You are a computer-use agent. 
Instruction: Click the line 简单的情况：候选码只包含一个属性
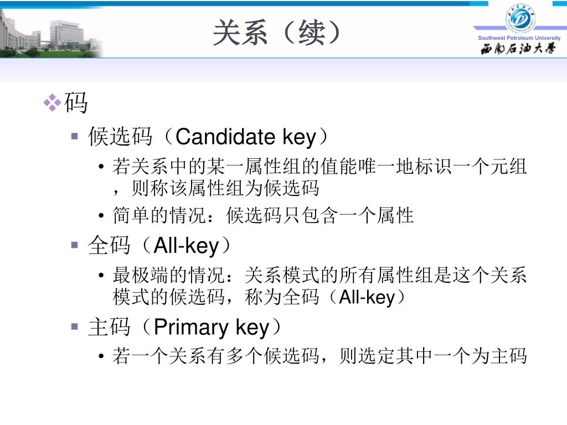pos(263,215)
